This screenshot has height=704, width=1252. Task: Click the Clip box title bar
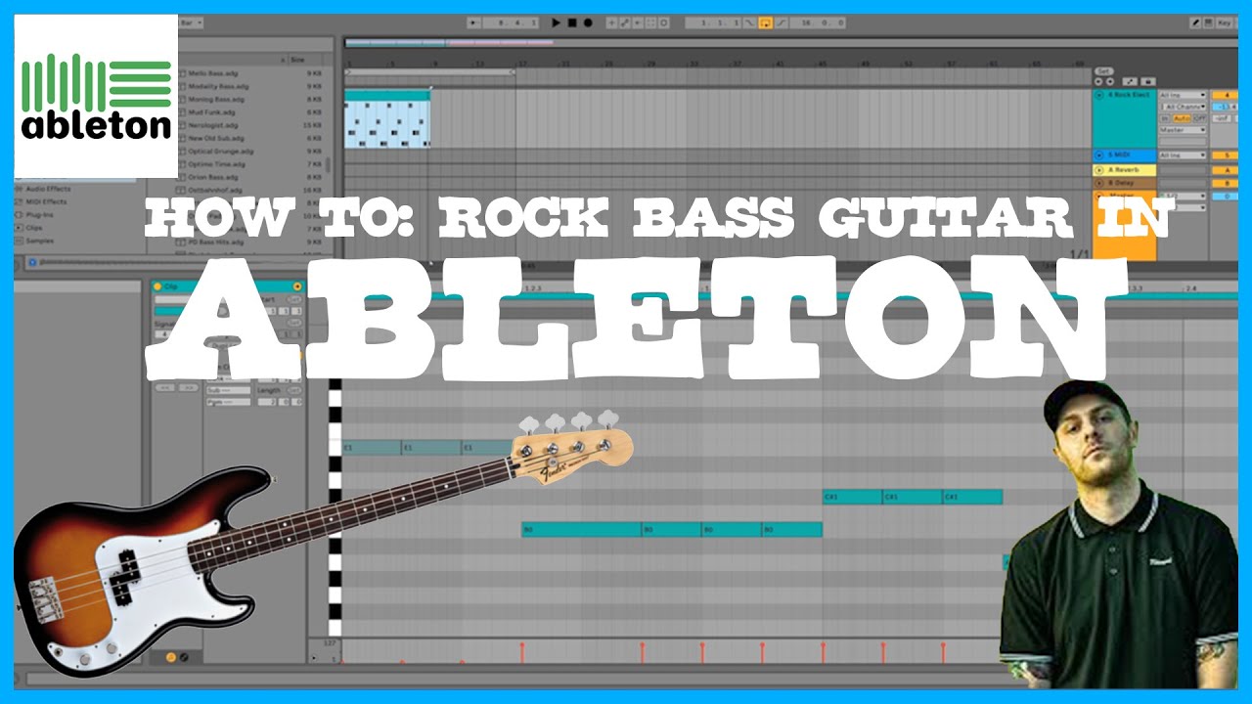point(229,286)
